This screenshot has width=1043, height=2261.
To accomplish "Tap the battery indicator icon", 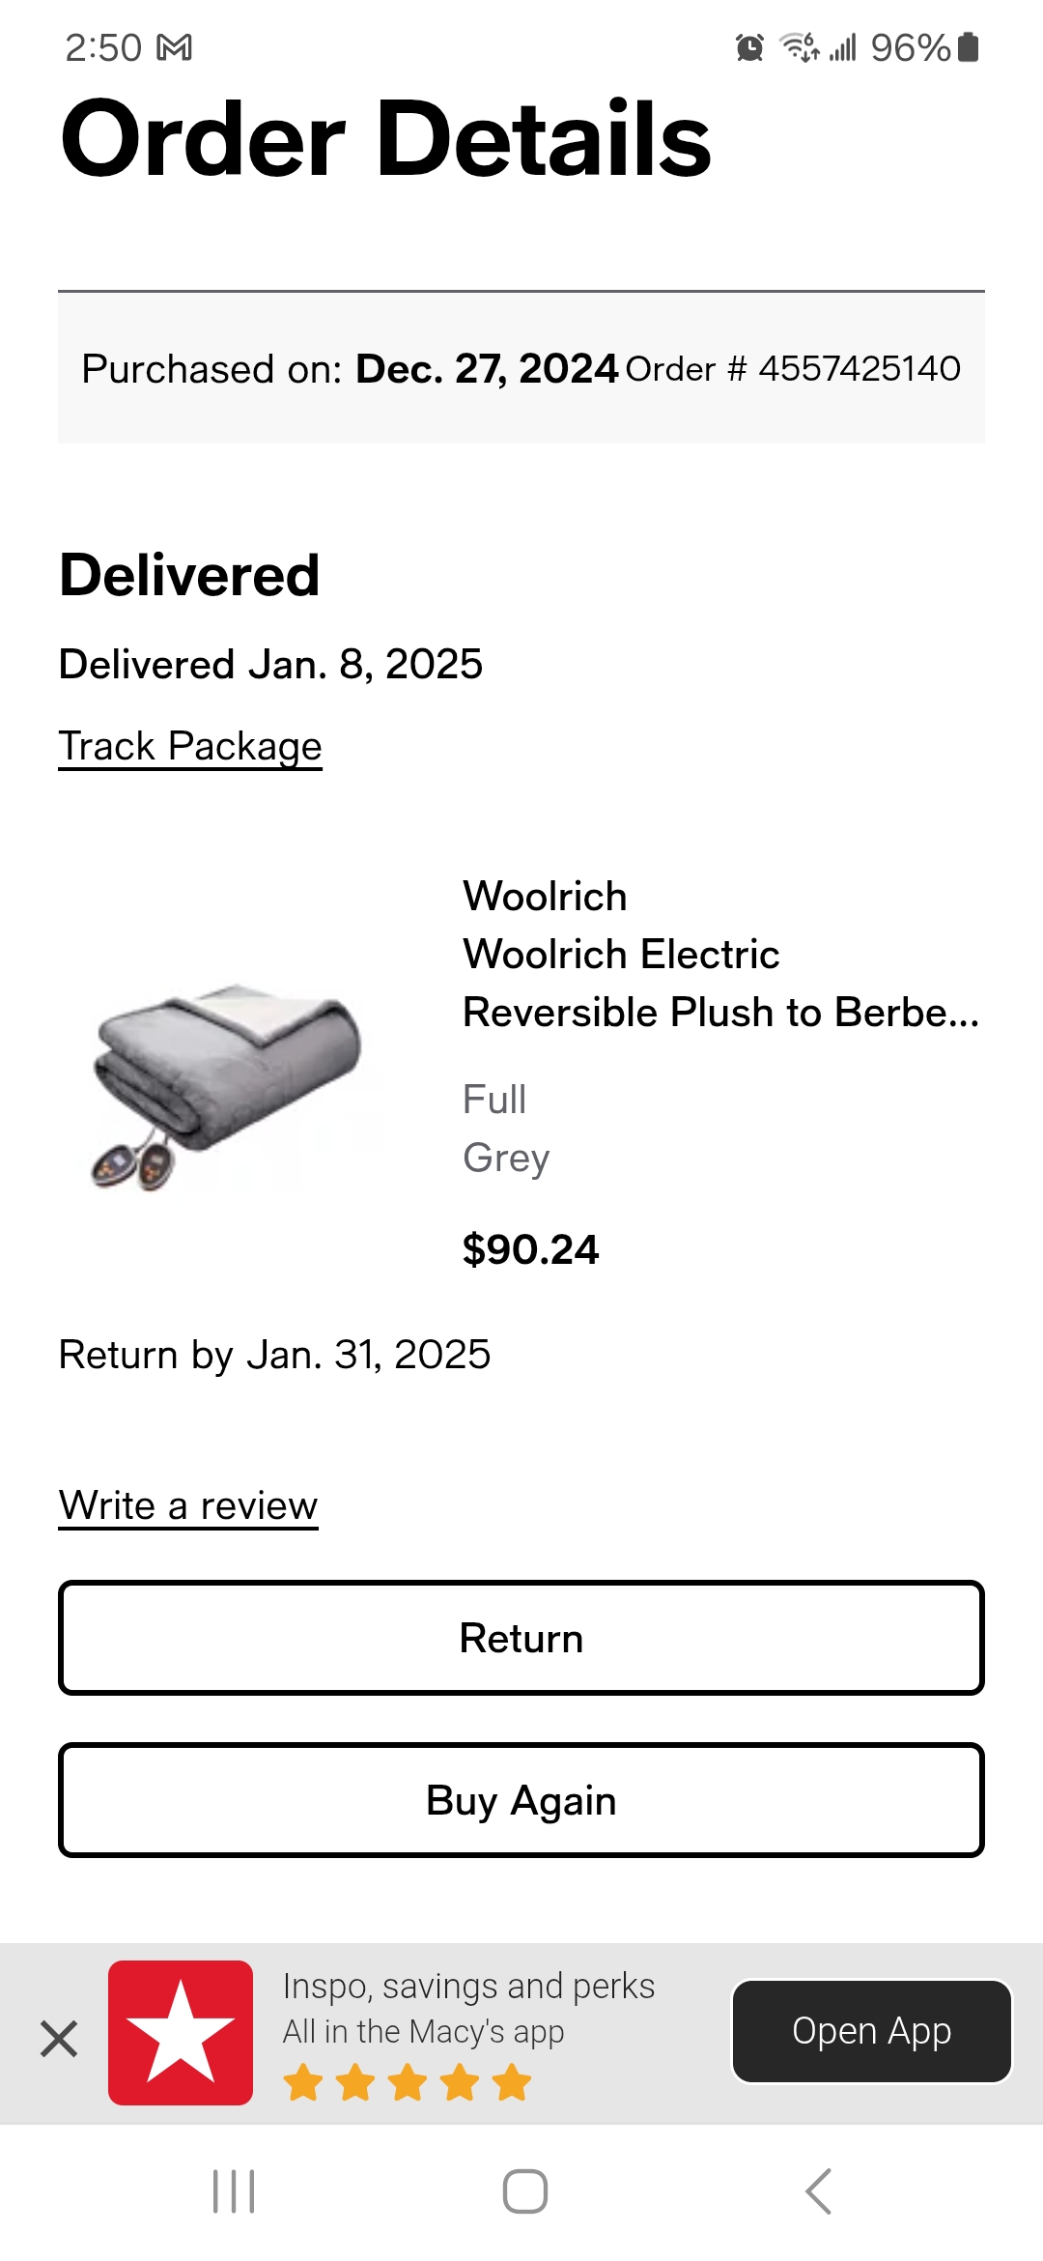I will [969, 46].
